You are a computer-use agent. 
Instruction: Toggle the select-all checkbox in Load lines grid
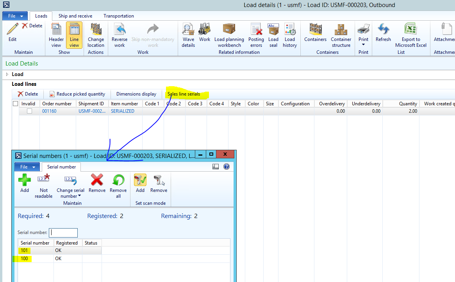[x=16, y=104]
